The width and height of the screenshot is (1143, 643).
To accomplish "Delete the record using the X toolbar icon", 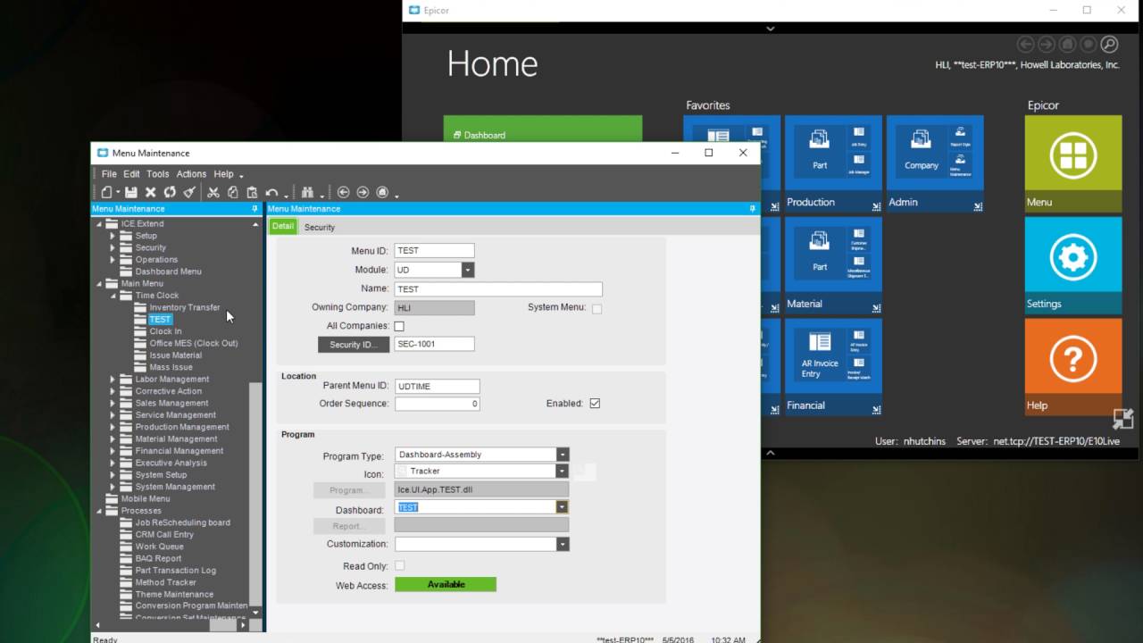I will point(150,192).
